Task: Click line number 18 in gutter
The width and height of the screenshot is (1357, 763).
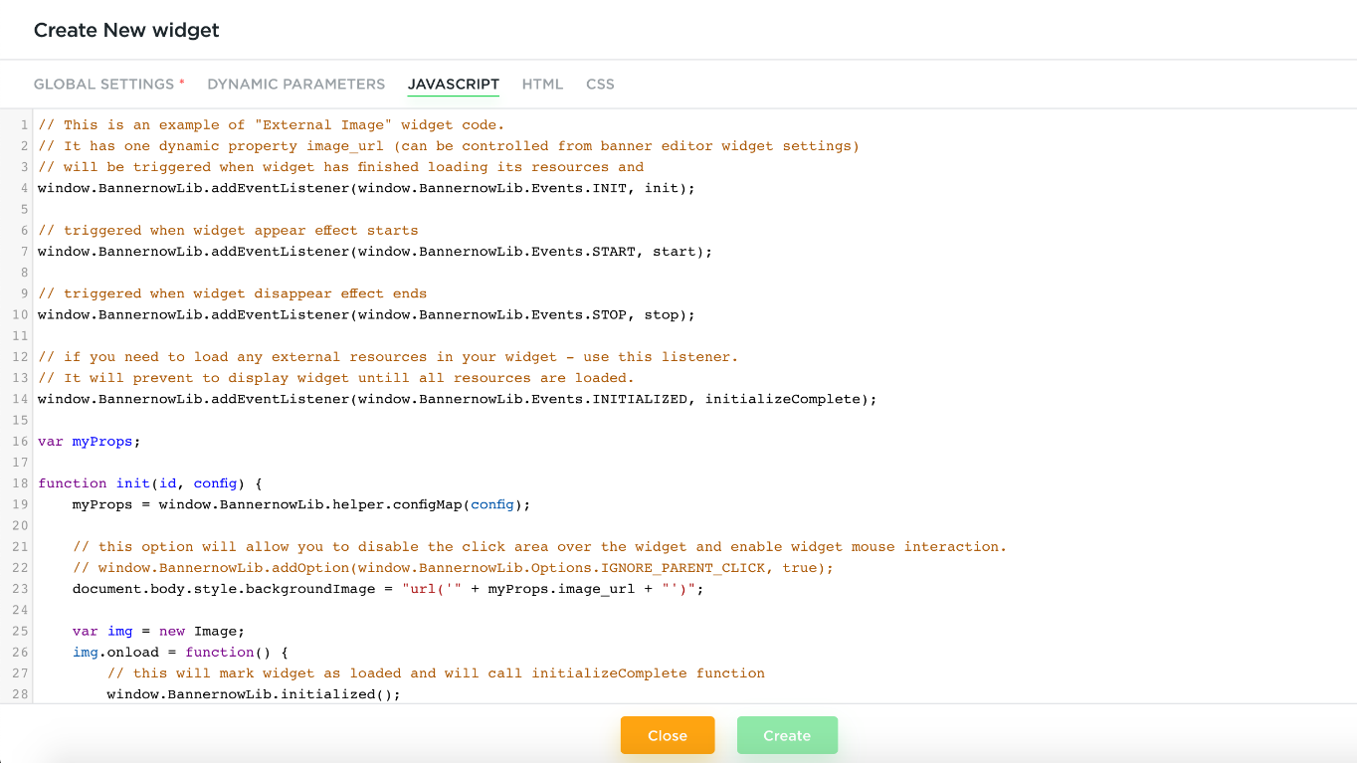Action: click(x=20, y=483)
